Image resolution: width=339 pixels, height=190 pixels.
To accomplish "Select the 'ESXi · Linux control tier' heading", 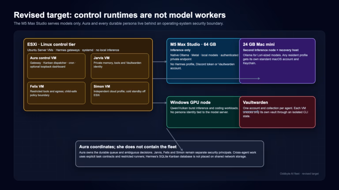I will tap(51, 44).
